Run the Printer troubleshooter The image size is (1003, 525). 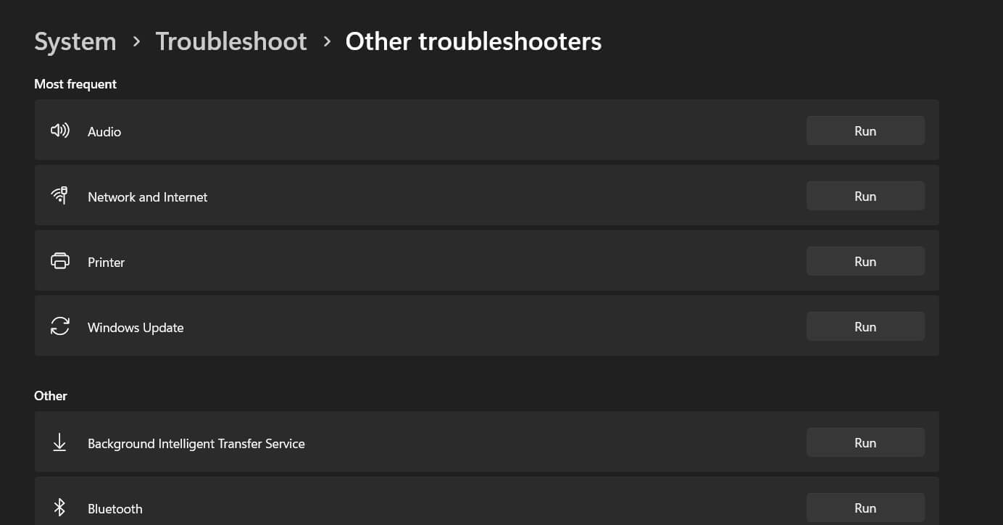click(x=865, y=261)
